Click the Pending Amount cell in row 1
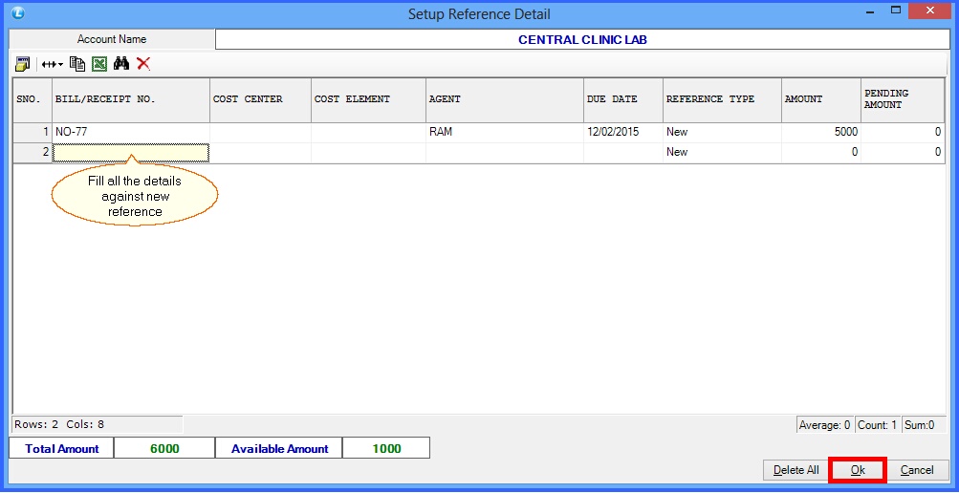The width and height of the screenshot is (959, 493). (x=903, y=132)
